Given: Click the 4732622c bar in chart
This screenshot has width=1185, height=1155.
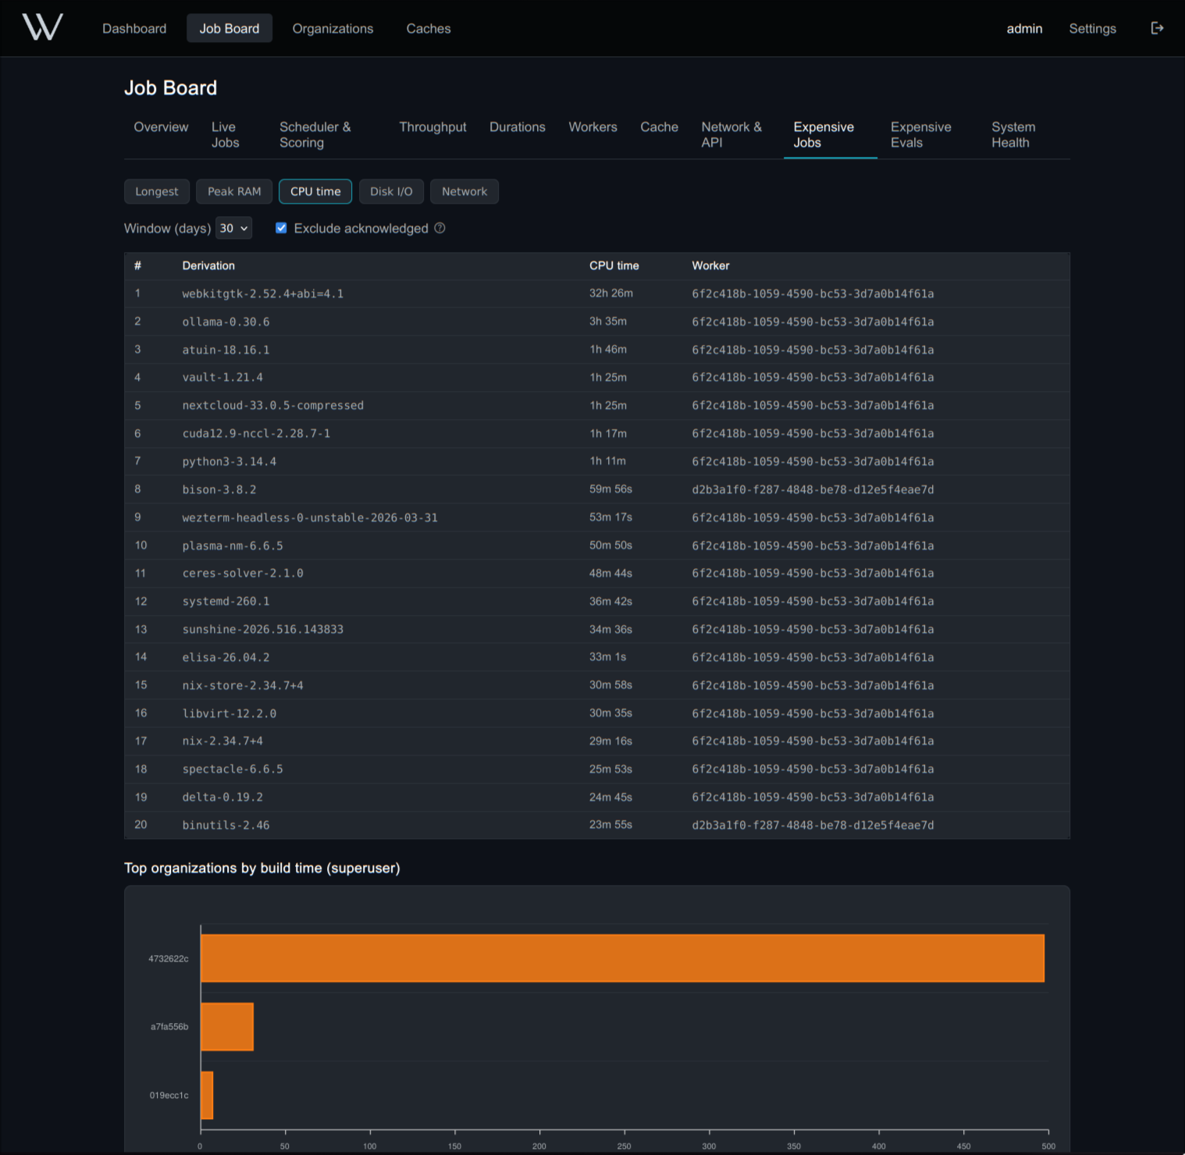Looking at the screenshot, I should click(x=622, y=958).
